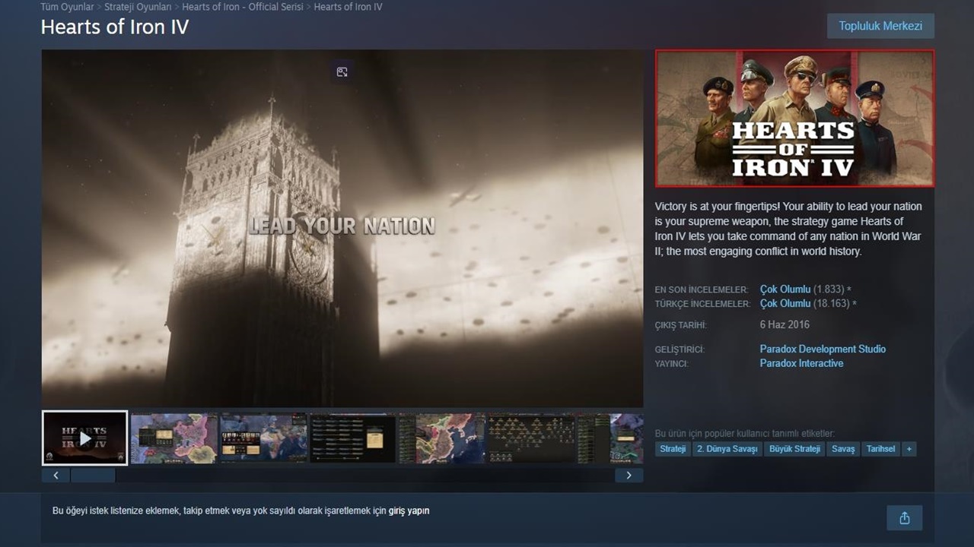The width and height of the screenshot is (974, 547).
Task: Select the pink Europe map screenshot thumbnail
Action: coord(174,438)
